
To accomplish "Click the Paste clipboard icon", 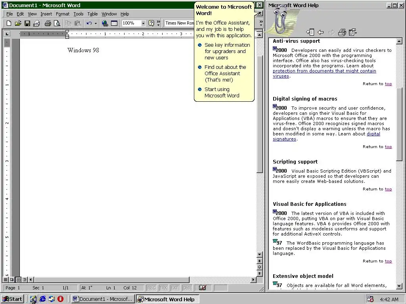I will pos(78,23).
